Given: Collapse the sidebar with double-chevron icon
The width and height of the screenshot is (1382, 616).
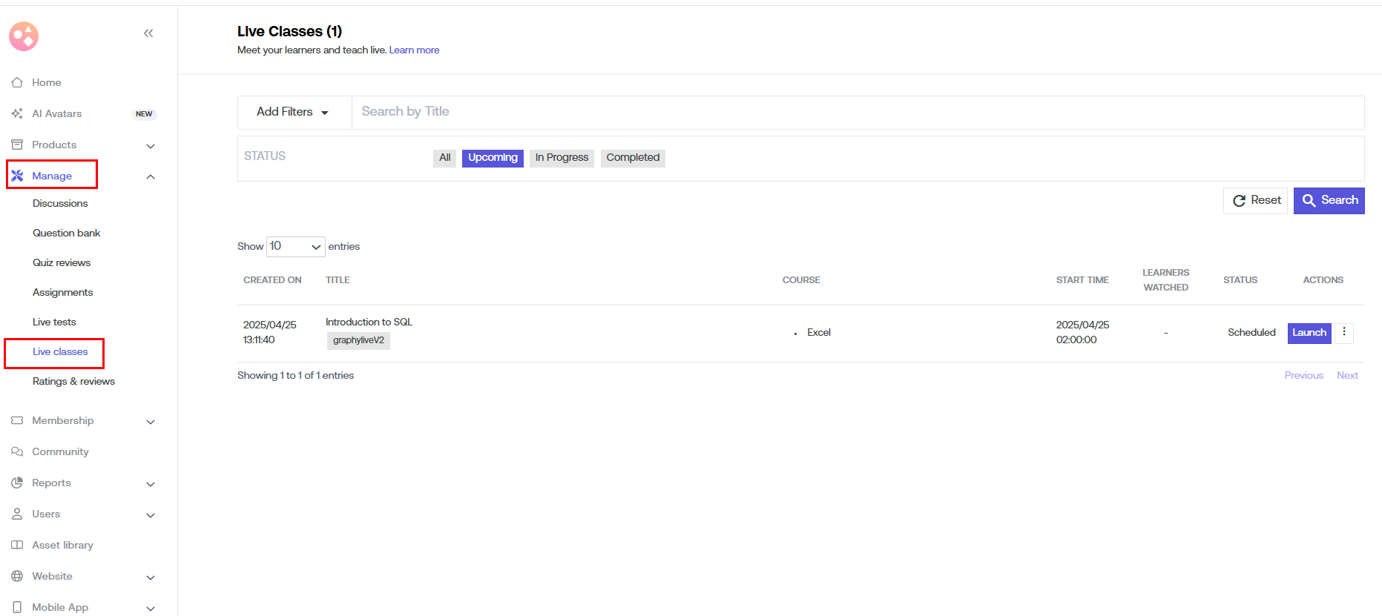Looking at the screenshot, I should coord(148,33).
